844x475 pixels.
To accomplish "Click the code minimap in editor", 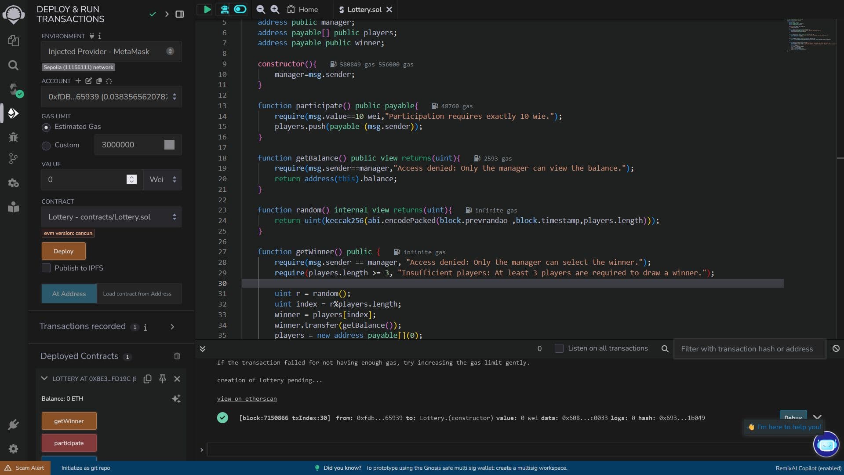I will (x=811, y=35).
